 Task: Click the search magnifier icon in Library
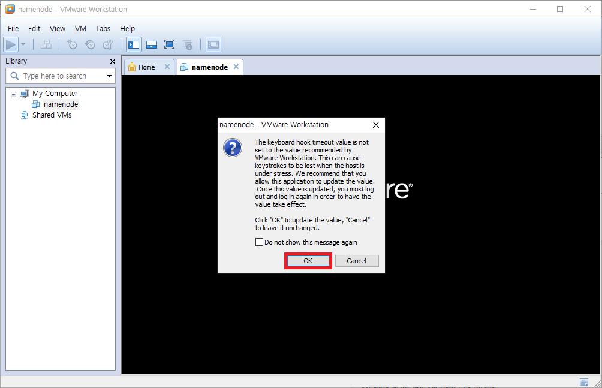(x=14, y=76)
